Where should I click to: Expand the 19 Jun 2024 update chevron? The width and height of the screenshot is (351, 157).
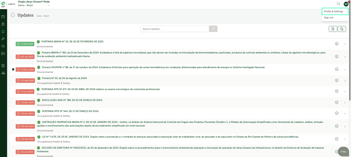click(x=345, y=92)
